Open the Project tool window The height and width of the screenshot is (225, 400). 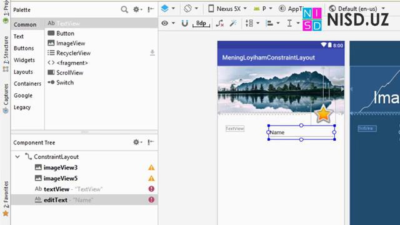coord(6,12)
